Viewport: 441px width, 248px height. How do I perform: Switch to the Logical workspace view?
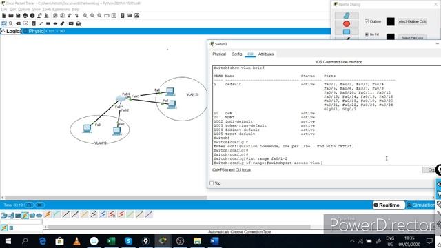tap(11, 31)
